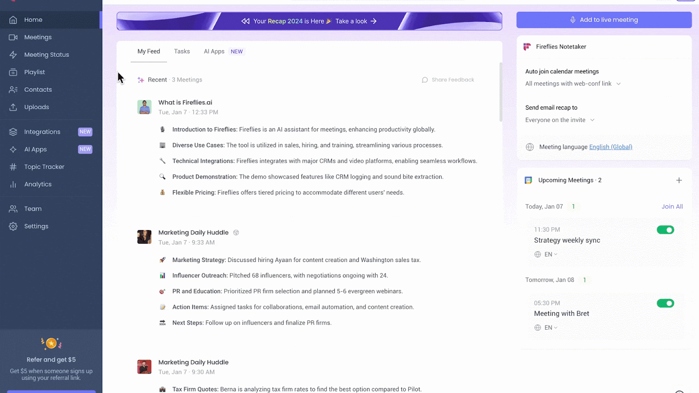The height and width of the screenshot is (393, 699).
Task: Open the Settings gear icon
Action: pyautogui.click(x=13, y=226)
